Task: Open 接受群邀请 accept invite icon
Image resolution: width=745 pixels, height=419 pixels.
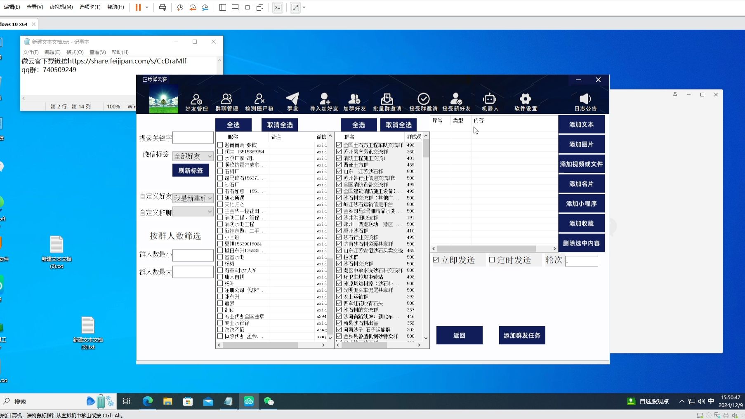Action: click(423, 101)
